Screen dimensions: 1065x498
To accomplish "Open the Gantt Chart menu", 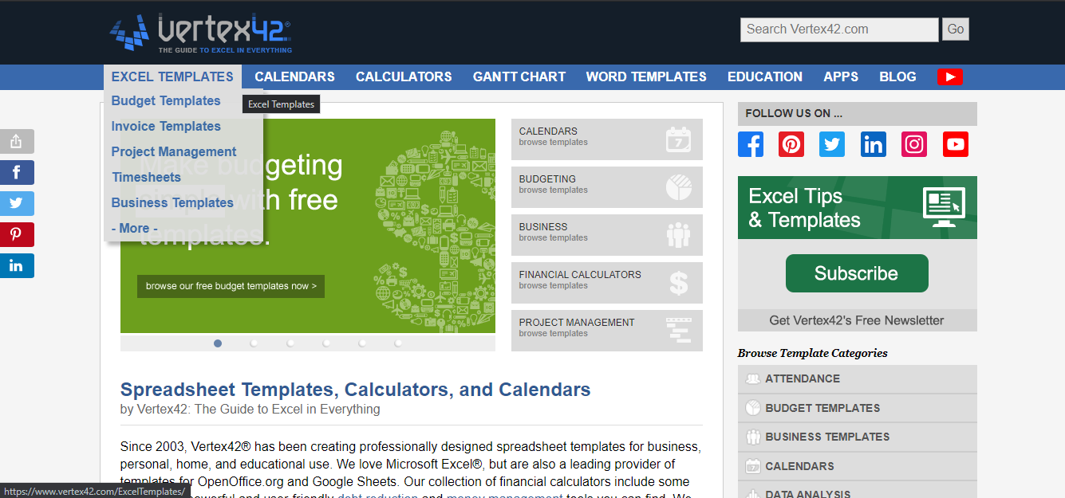I will (x=519, y=76).
